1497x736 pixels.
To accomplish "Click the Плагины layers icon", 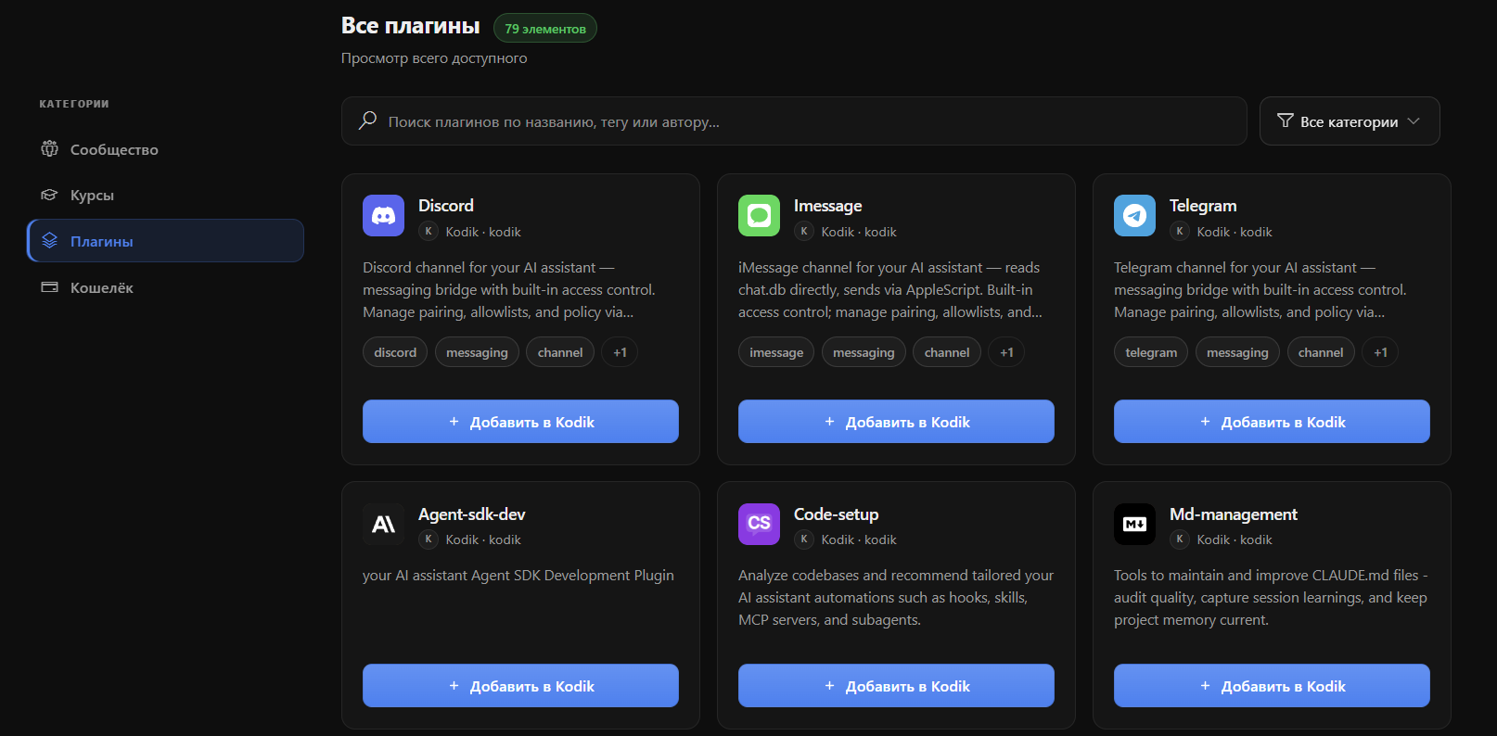I will (50, 241).
